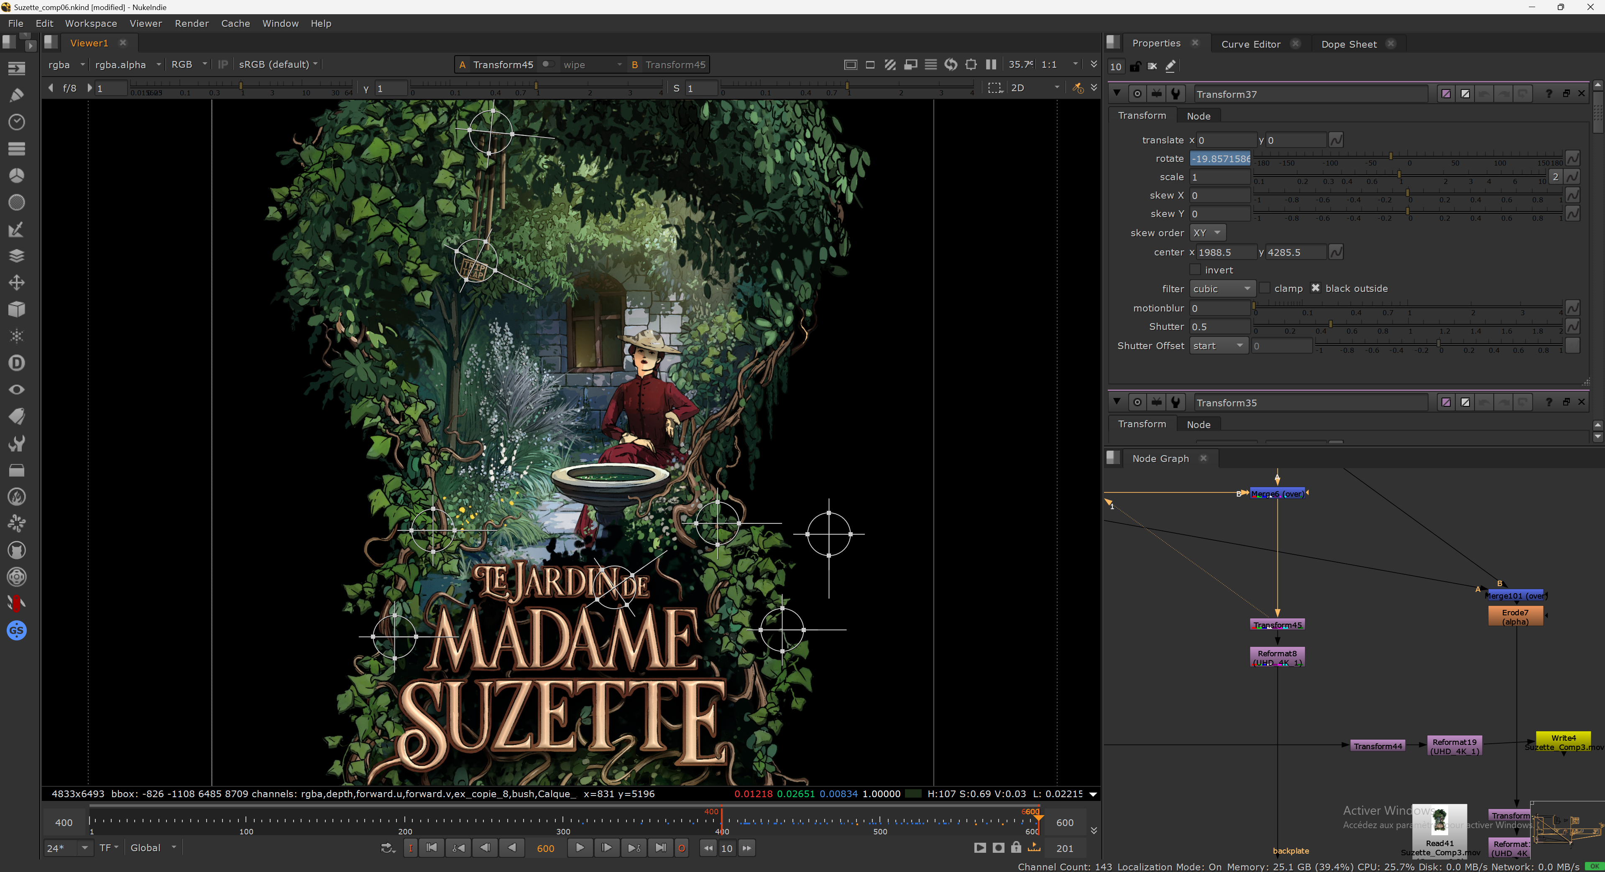Open the Draw nodes pencil toolbar icon
This screenshot has height=872, width=1605.
pos(16,95)
